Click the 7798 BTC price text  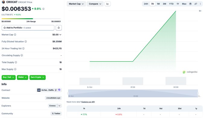[x=7, y=15]
